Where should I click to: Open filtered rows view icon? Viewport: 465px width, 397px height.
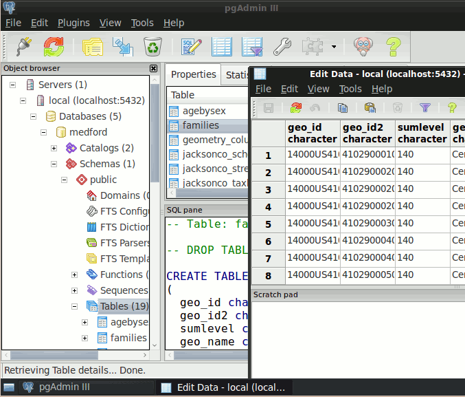click(x=252, y=47)
